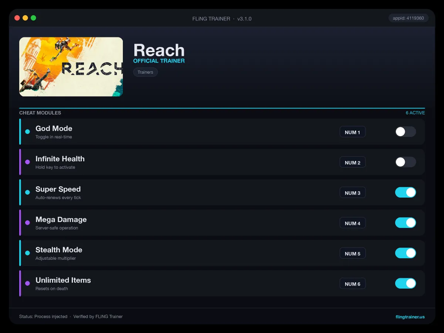Click the Stealth Mode module title
Screen dimensions: 444x333
tap(59, 250)
